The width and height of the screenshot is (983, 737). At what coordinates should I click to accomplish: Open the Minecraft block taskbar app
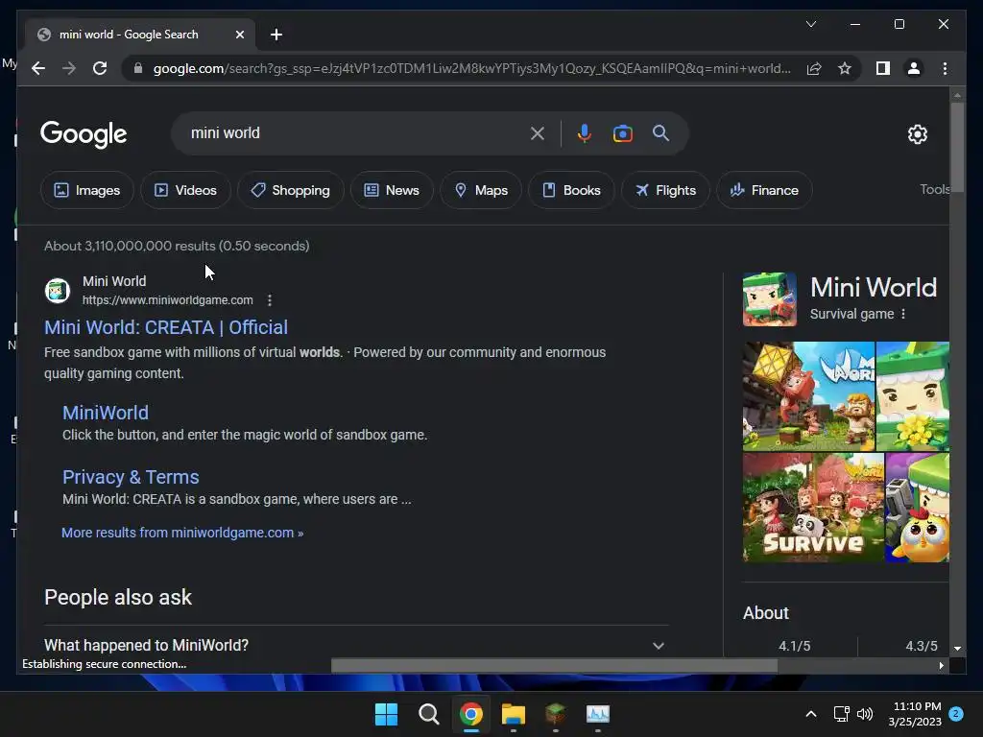click(556, 714)
